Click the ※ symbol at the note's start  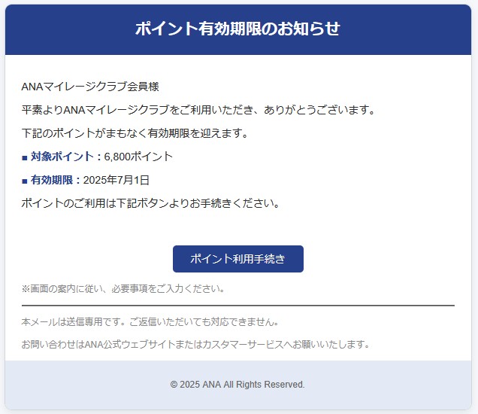point(26,288)
